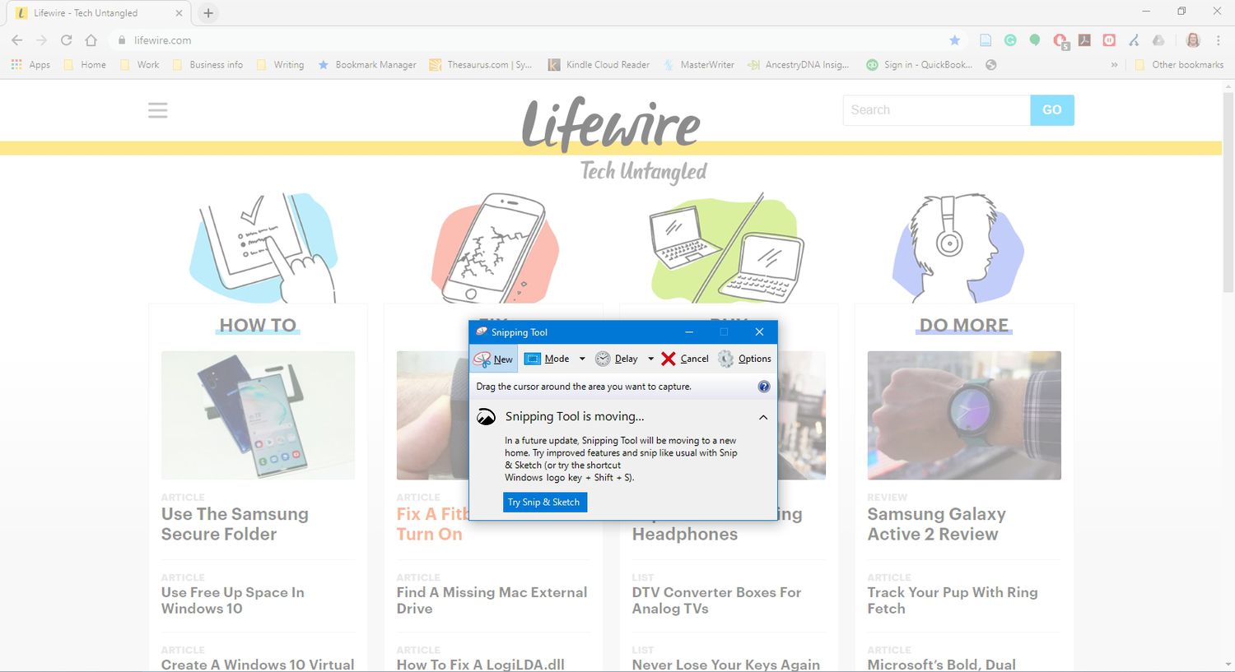The width and height of the screenshot is (1235, 672).
Task: Open the Home bookmark folder
Action: (x=85, y=64)
